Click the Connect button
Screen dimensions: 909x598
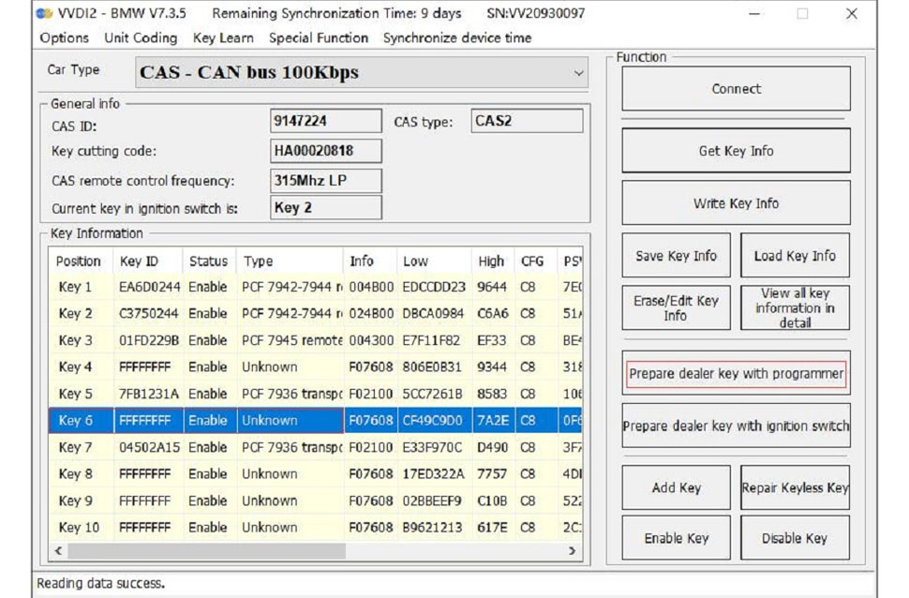(x=736, y=89)
